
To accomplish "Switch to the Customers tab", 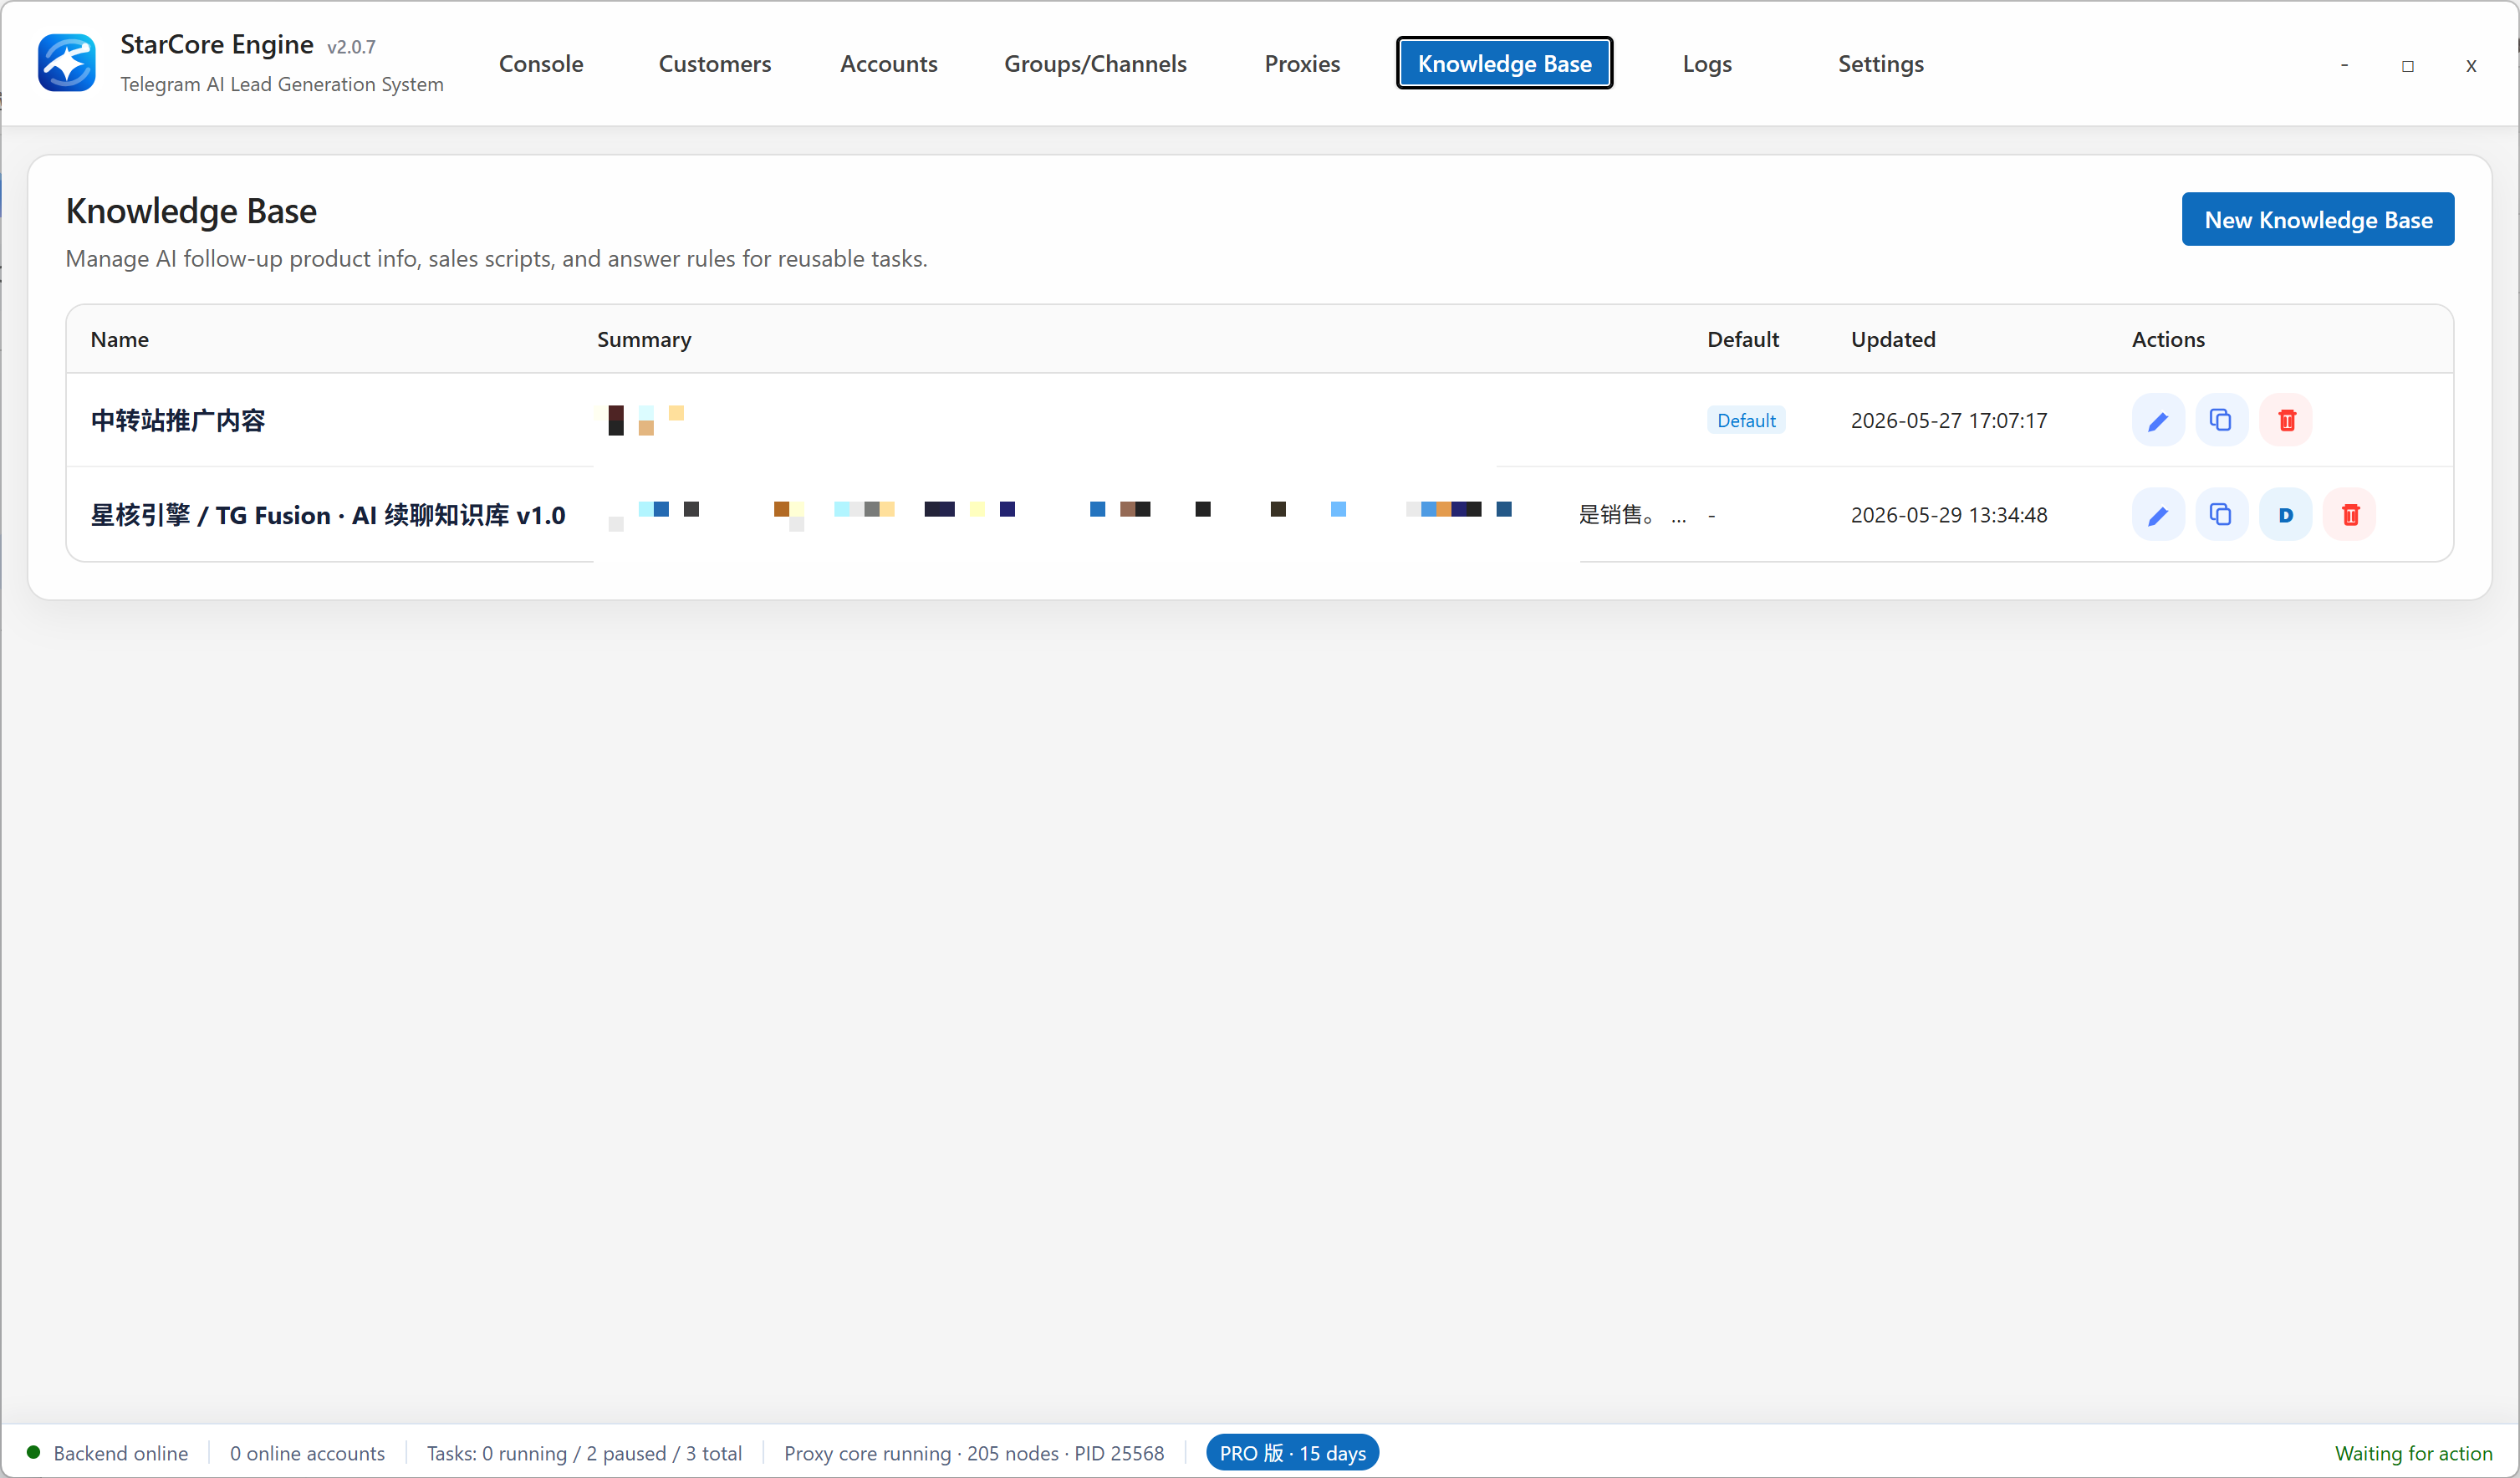I will 715,63.
